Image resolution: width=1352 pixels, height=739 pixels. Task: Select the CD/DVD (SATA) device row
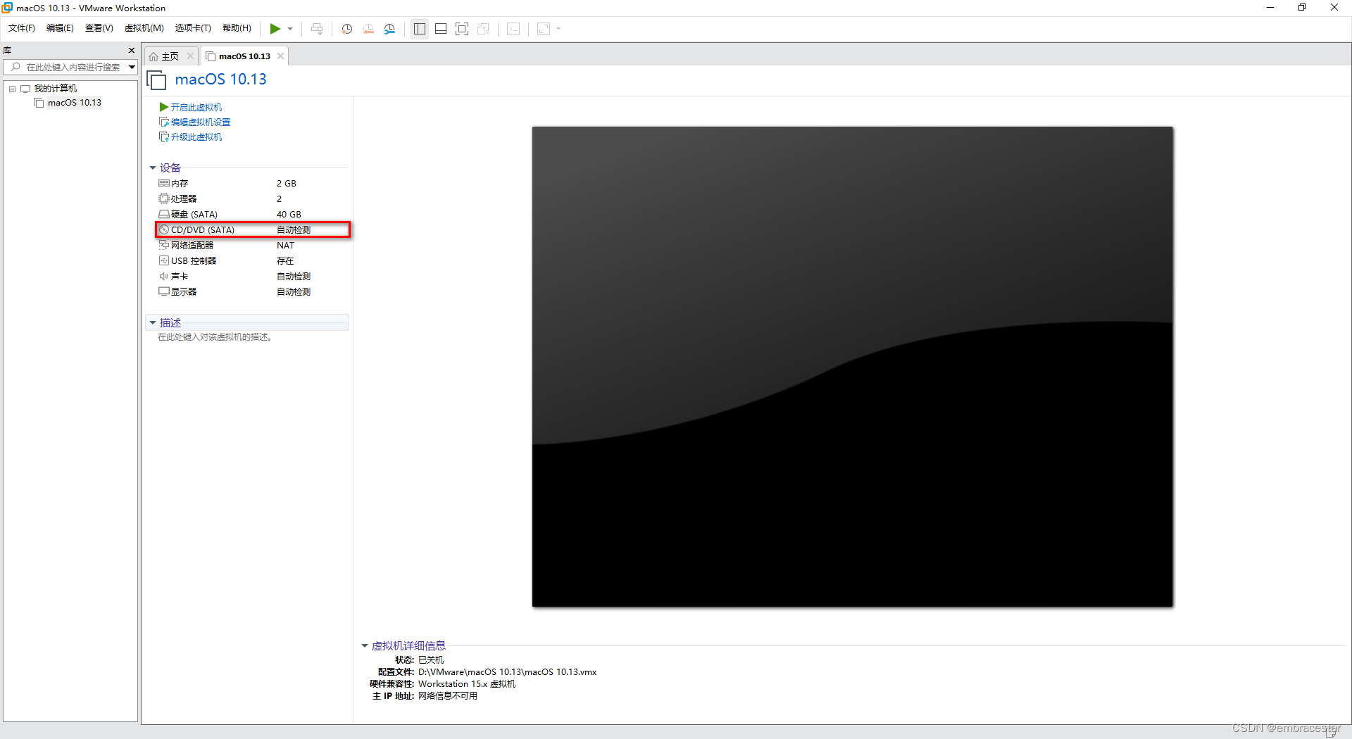(252, 229)
